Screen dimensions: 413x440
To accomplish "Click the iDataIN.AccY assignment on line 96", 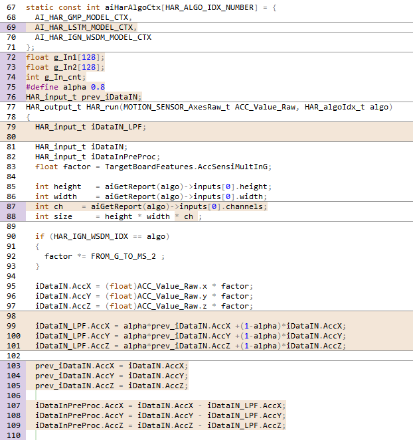I will [143, 296].
